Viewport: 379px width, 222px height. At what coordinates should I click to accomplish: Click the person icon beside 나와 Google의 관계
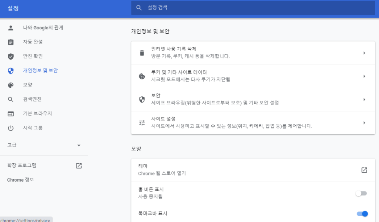click(x=11, y=28)
